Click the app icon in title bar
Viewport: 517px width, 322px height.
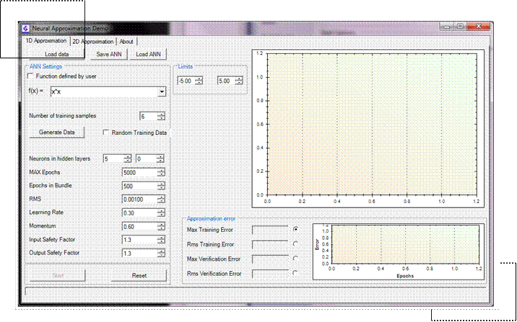click(x=26, y=28)
